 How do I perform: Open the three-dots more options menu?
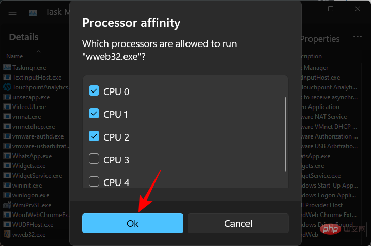(x=357, y=37)
